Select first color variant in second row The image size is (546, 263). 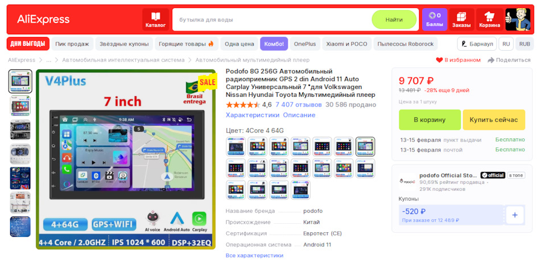tap(235, 169)
